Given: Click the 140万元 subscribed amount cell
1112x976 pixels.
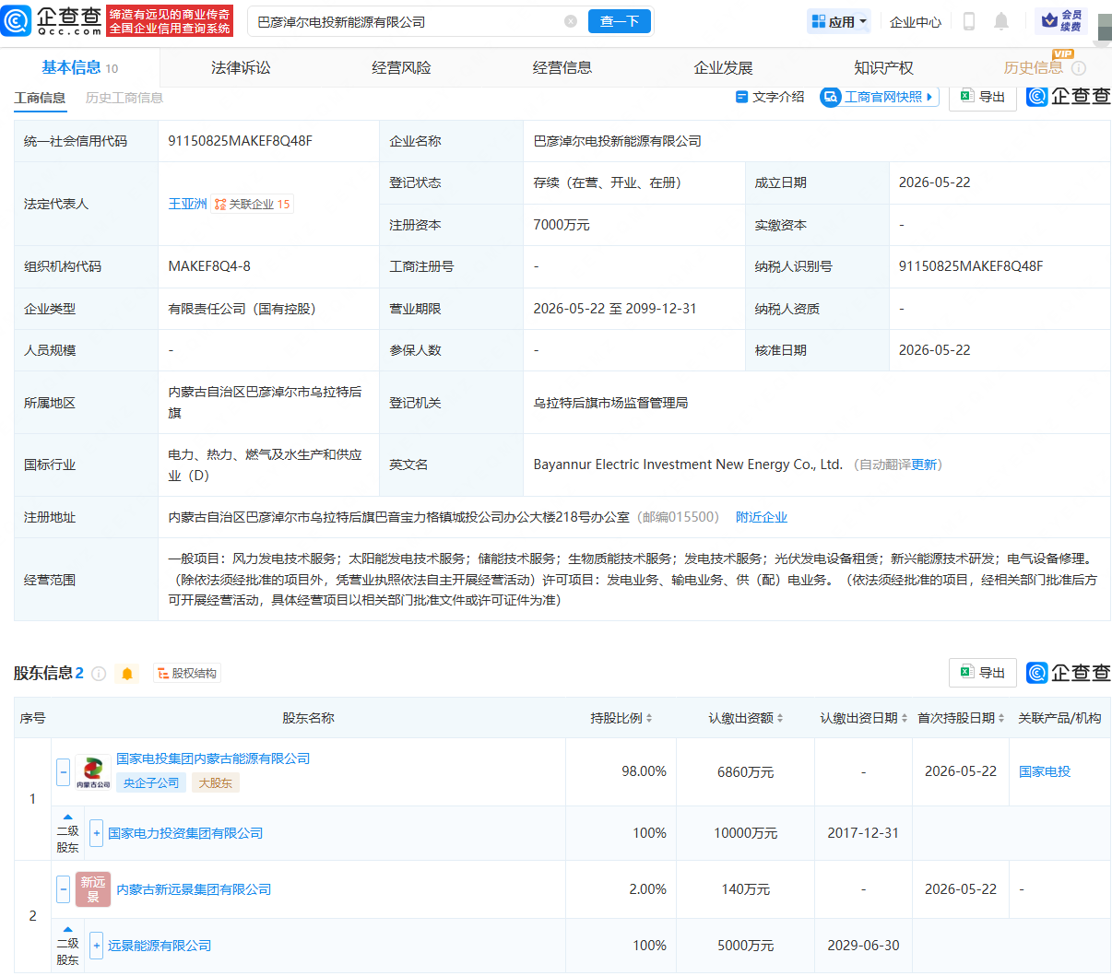Looking at the screenshot, I should point(746,889).
